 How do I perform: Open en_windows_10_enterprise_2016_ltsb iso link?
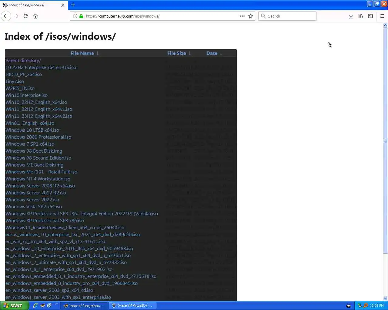69,248
